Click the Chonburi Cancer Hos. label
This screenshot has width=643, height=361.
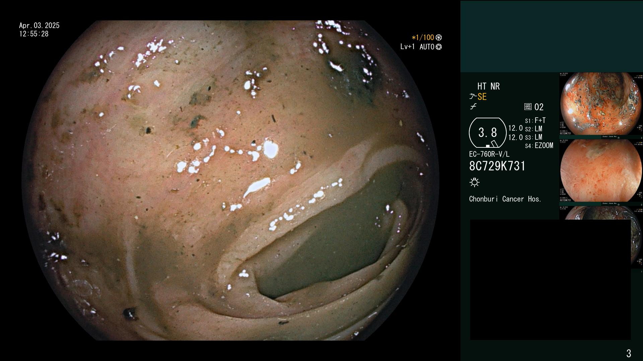pyautogui.click(x=505, y=199)
